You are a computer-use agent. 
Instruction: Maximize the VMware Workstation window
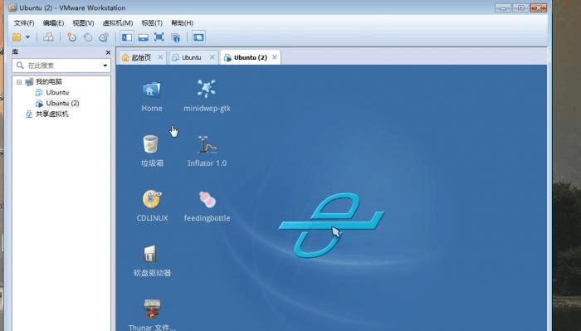(520, 7)
